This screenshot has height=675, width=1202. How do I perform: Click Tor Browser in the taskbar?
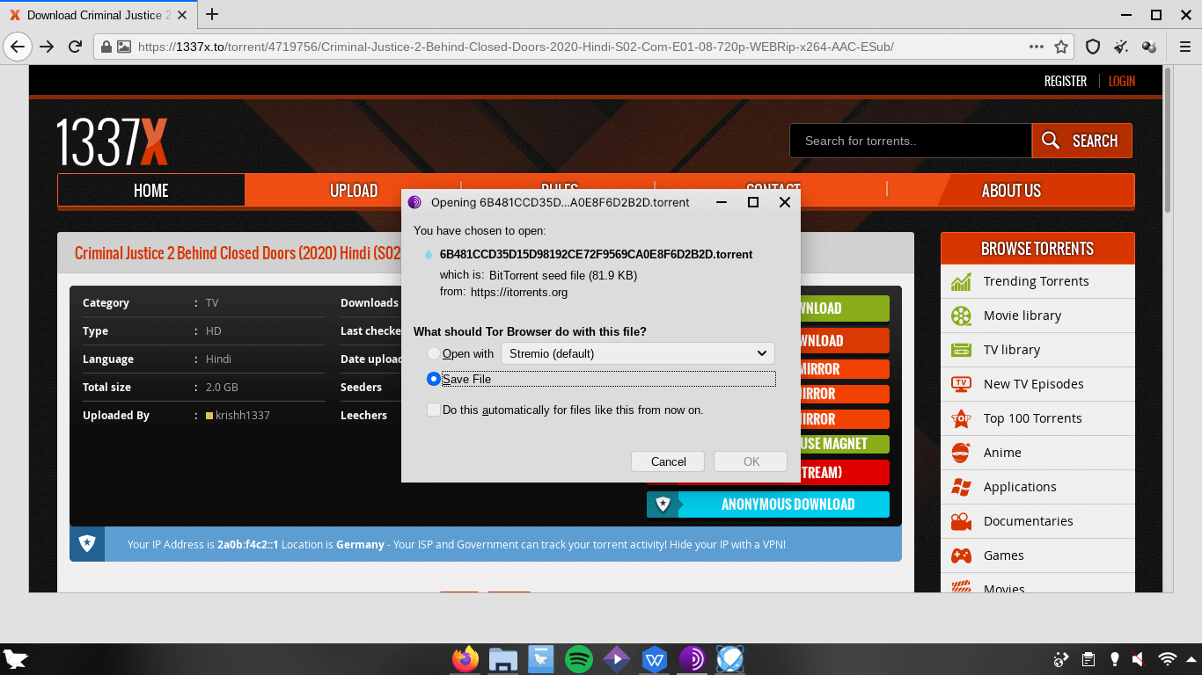tap(693, 659)
